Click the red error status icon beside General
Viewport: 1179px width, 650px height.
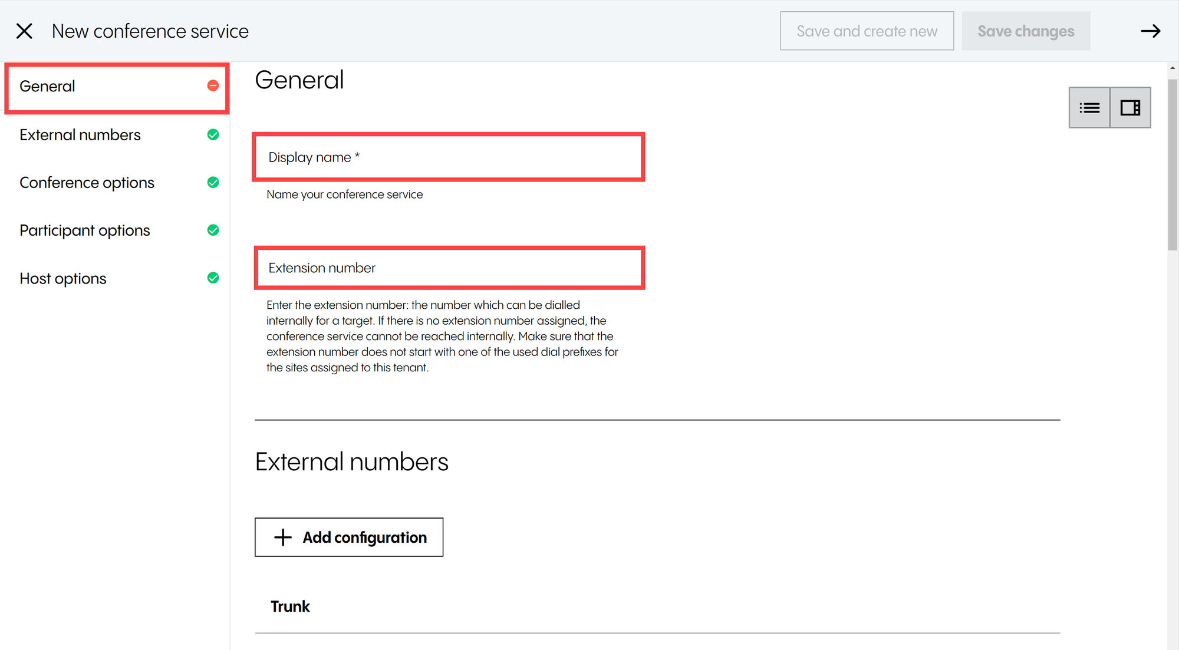point(213,86)
